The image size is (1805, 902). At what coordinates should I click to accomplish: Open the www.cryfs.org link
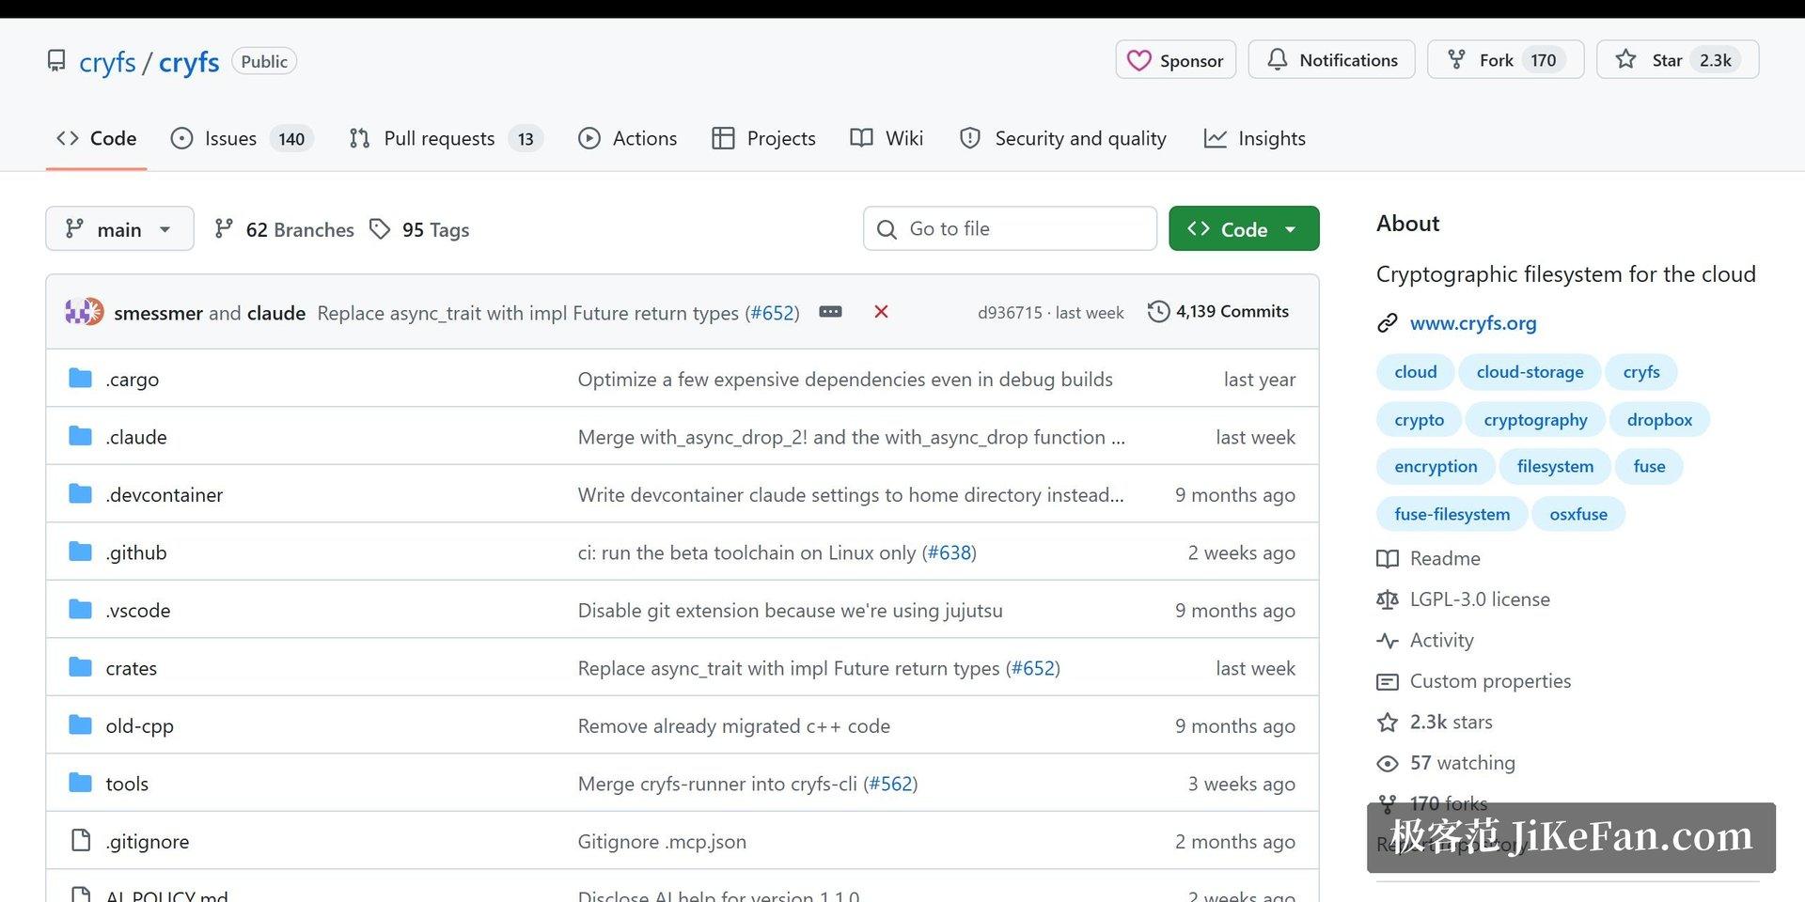(x=1473, y=323)
